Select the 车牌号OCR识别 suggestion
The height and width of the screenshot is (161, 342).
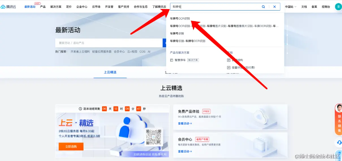click(x=180, y=19)
